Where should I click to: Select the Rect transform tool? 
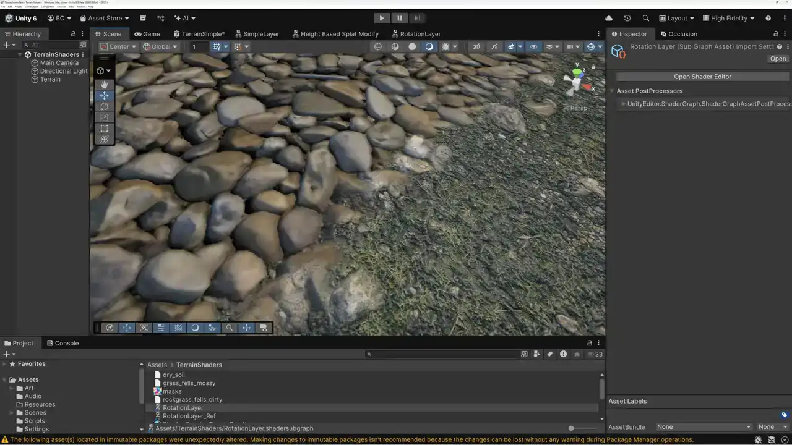104,129
